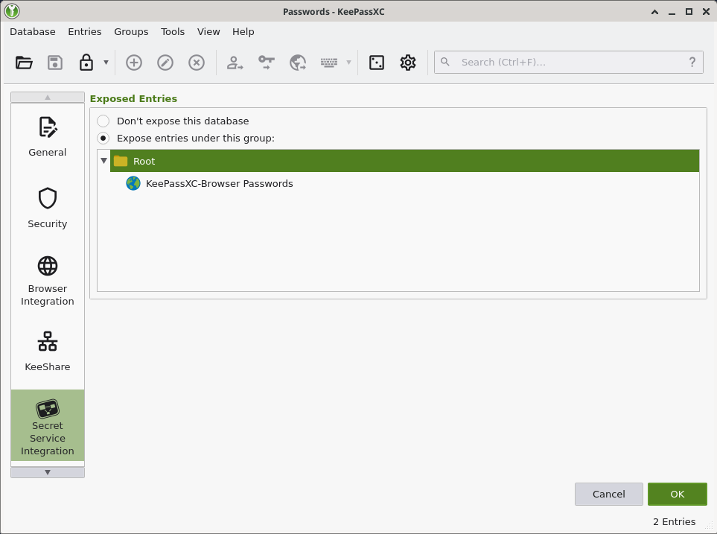Click the OK button
This screenshot has height=534, width=717.
(x=677, y=494)
